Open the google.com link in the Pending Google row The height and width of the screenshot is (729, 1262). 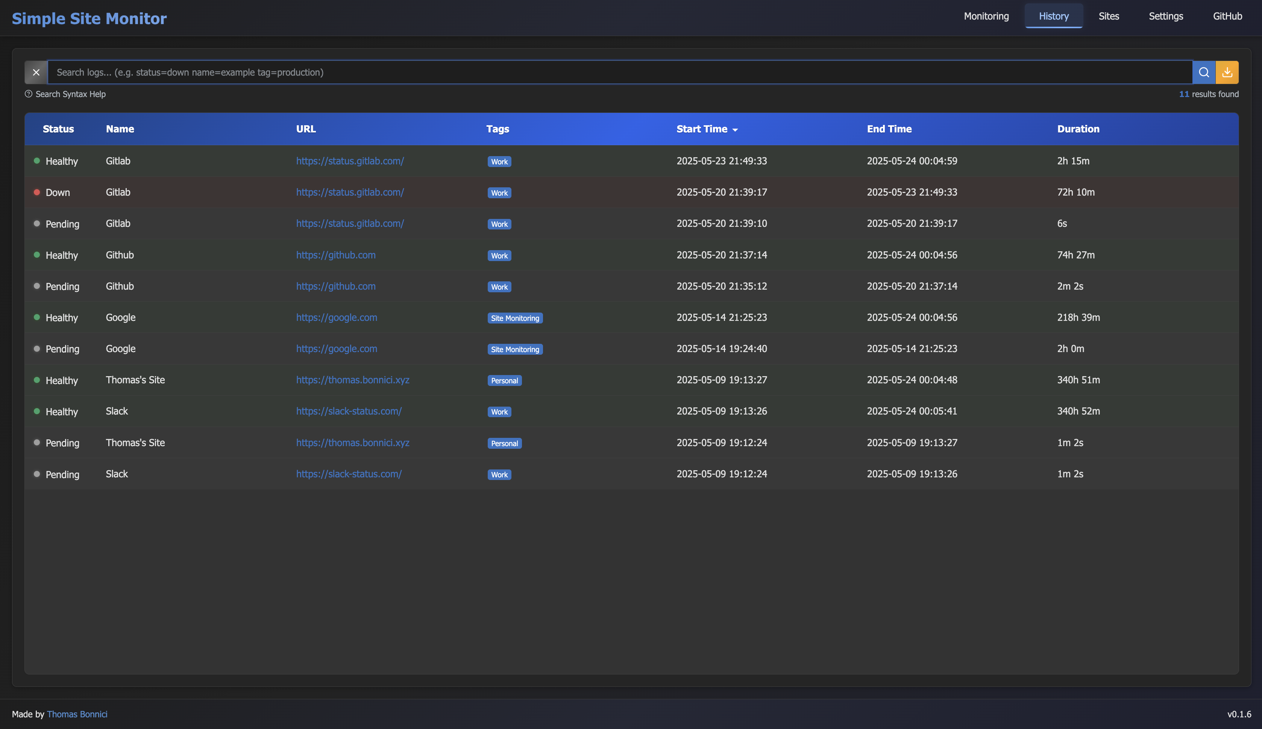(336, 348)
